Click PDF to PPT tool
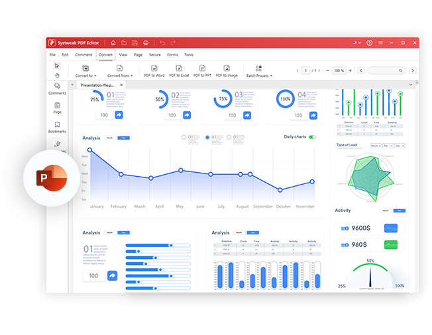This screenshot has width=432, height=335. click(202, 71)
